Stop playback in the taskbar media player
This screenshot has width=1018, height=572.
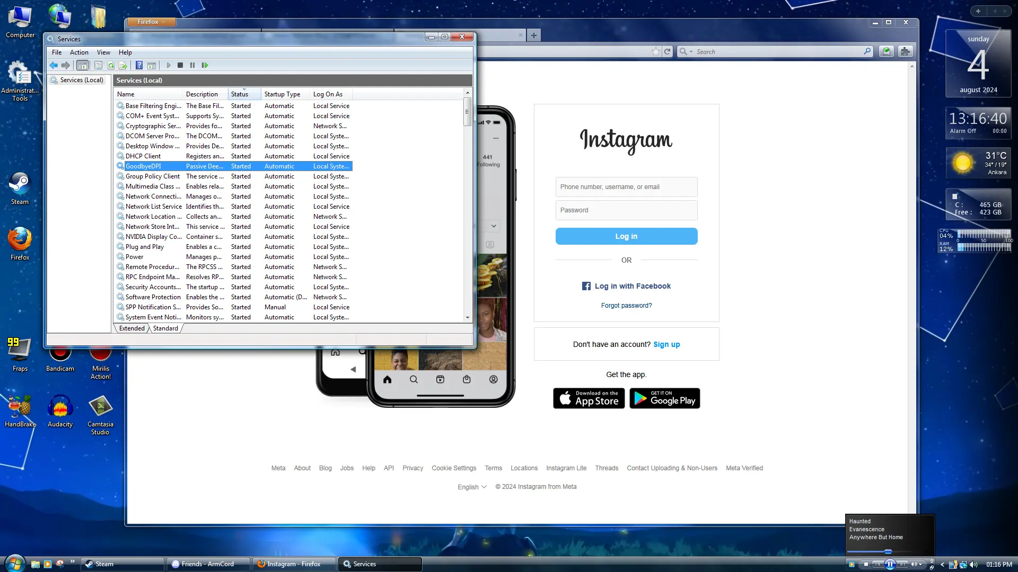point(866,565)
